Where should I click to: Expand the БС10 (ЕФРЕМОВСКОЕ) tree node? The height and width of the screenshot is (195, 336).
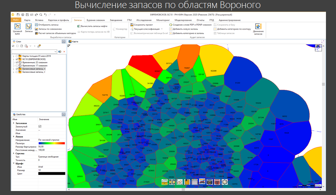[13, 59]
